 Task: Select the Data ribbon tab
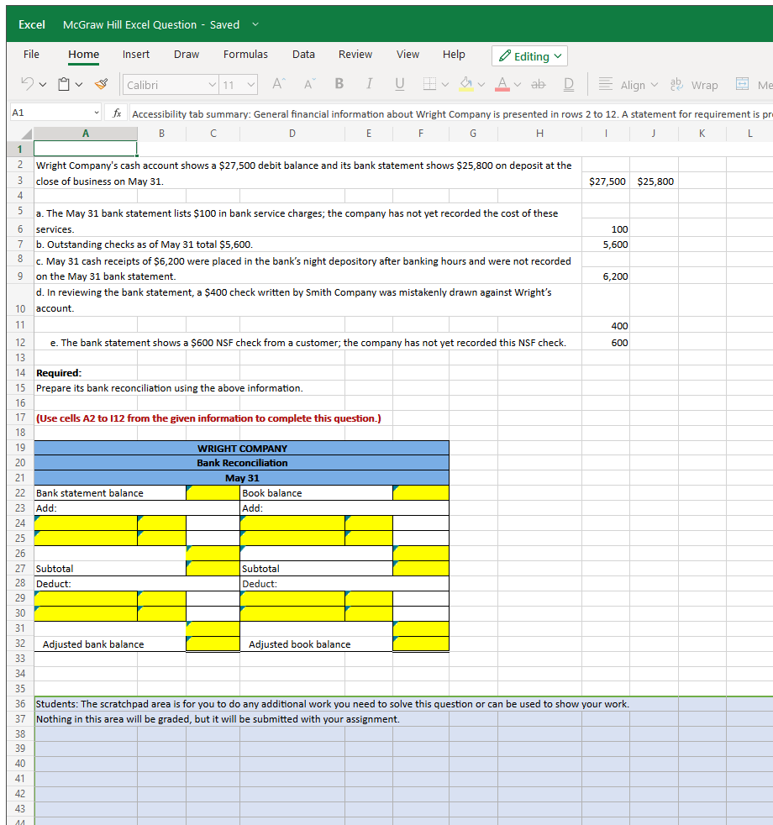point(303,54)
